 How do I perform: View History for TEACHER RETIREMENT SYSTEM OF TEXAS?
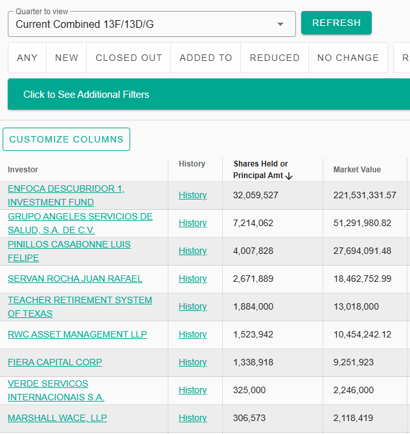pos(192,306)
